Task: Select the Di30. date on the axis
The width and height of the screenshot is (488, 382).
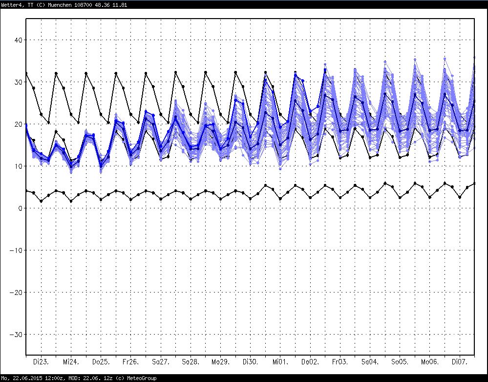Action: click(x=250, y=362)
